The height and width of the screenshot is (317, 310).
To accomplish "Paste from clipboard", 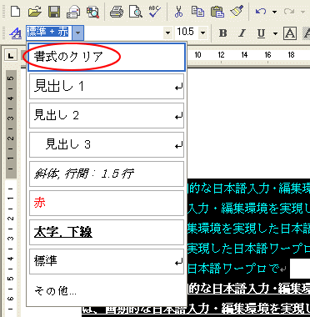I will click(217, 12).
